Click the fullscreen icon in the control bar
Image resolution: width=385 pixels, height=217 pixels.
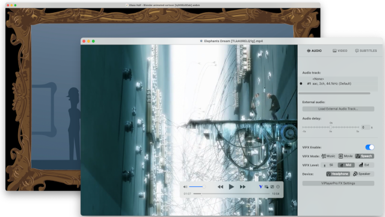pos(272,187)
